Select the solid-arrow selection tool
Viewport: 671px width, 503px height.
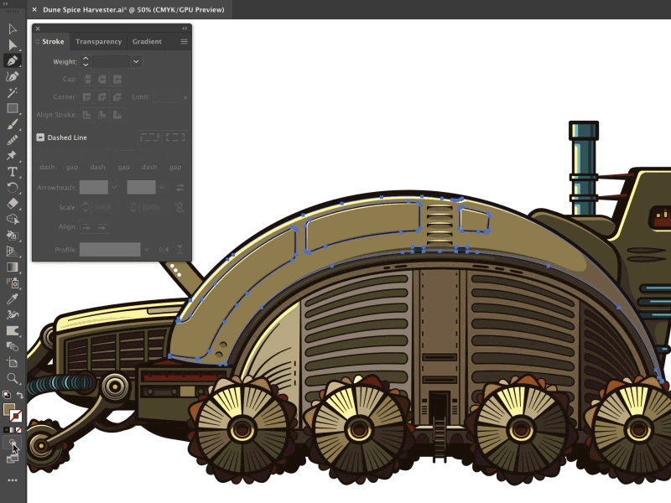[x=12, y=45]
